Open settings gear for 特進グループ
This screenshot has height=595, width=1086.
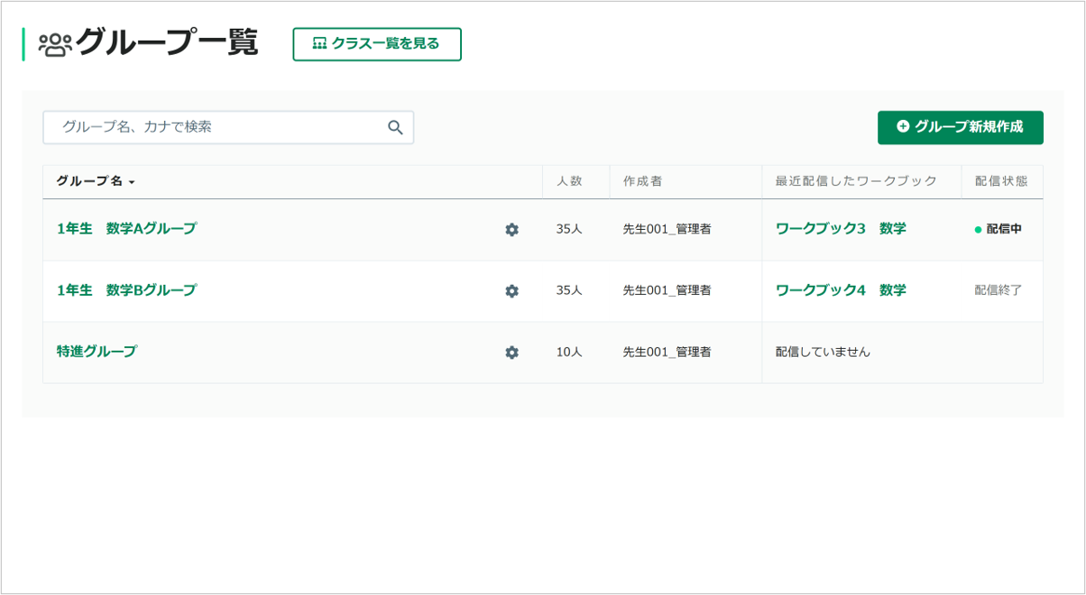[x=511, y=352]
